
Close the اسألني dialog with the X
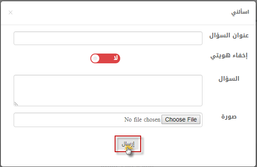[11, 12]
